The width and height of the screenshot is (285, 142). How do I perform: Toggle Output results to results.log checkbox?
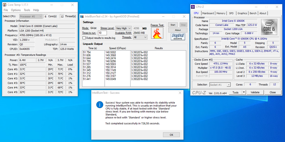[84, 38]
